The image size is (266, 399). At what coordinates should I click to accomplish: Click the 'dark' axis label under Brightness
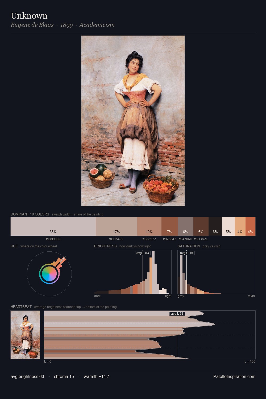(x=97, y=296)
